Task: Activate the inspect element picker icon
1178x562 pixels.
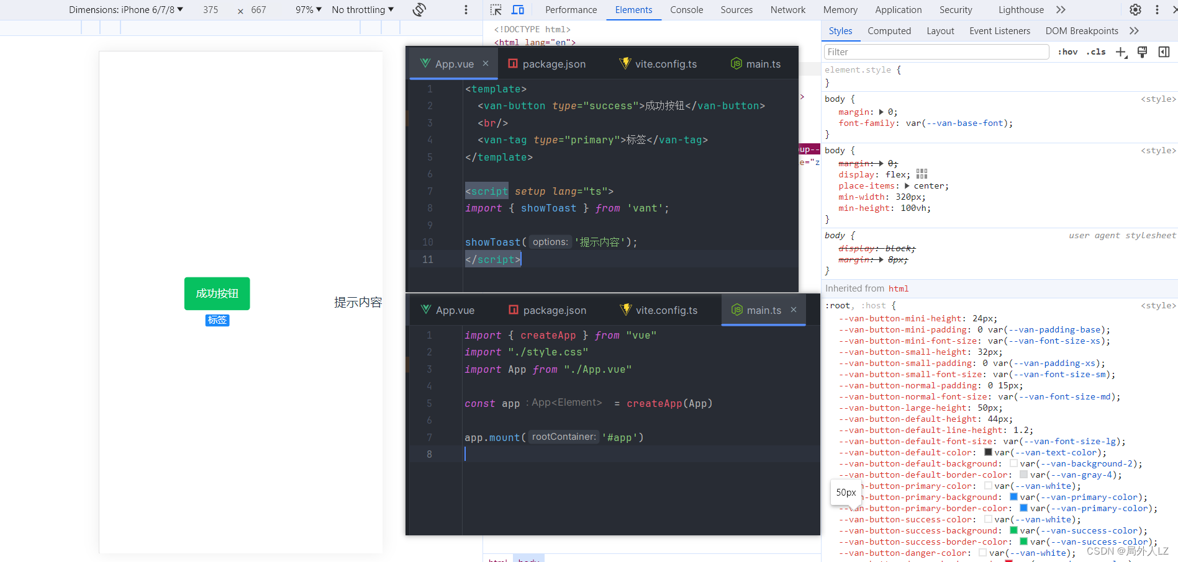Action: coord(496,10)
